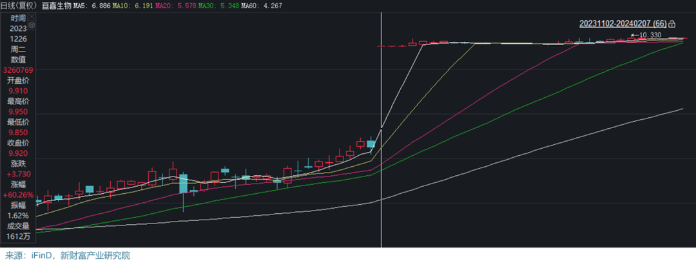Click the source caption 来源：iFinD，新财富产业研究院

coord(68,256)
